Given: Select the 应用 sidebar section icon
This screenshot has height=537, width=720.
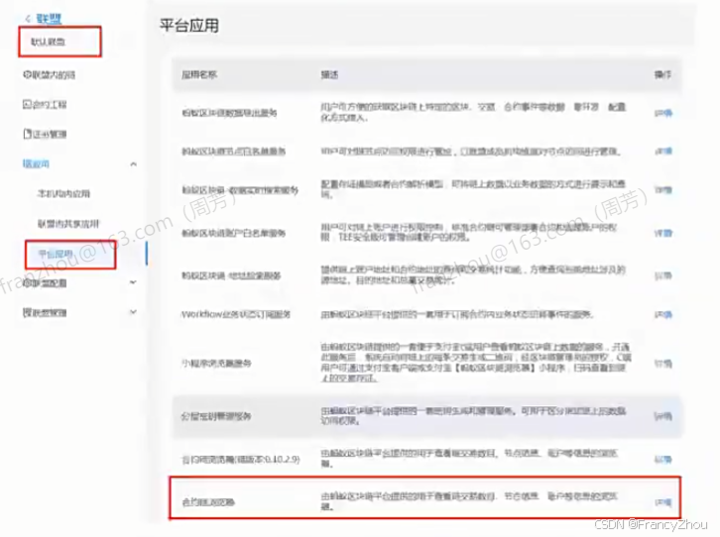Looking at the screenshot, I should click(26, 163).
